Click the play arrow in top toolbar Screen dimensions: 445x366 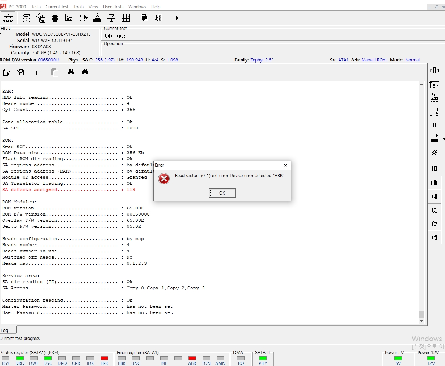pos(177,18)
